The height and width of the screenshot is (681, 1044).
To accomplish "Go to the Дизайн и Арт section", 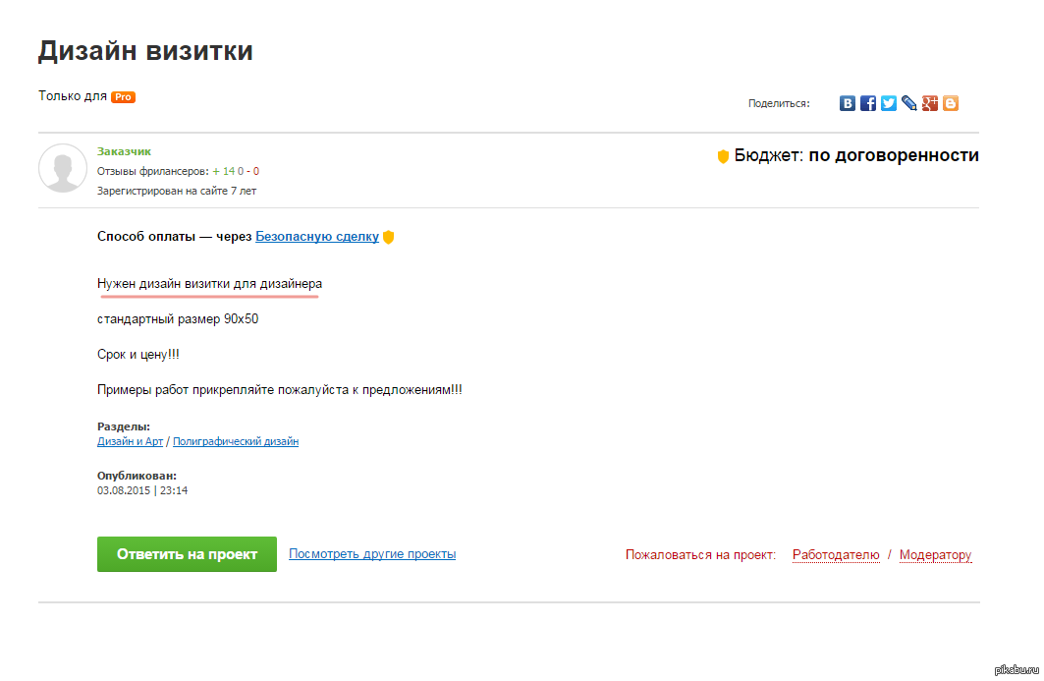I will pos(130,442).
